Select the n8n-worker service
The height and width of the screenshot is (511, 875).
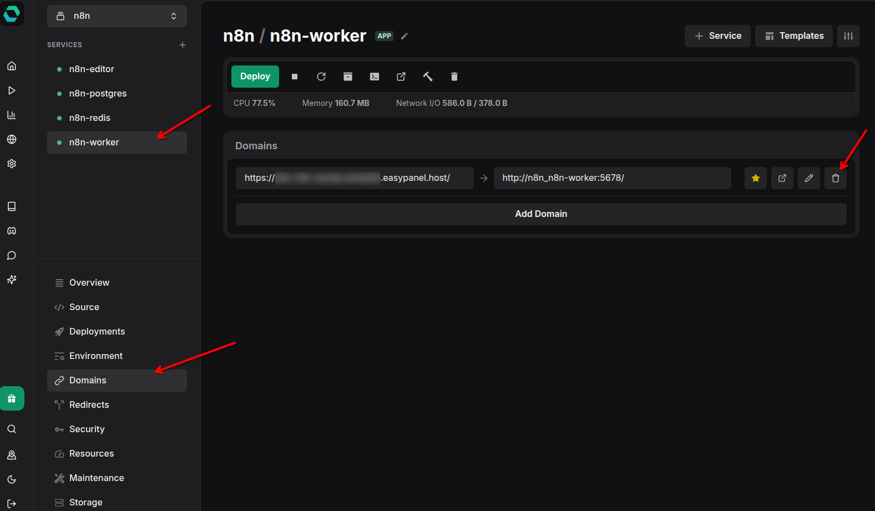point(117,143)
